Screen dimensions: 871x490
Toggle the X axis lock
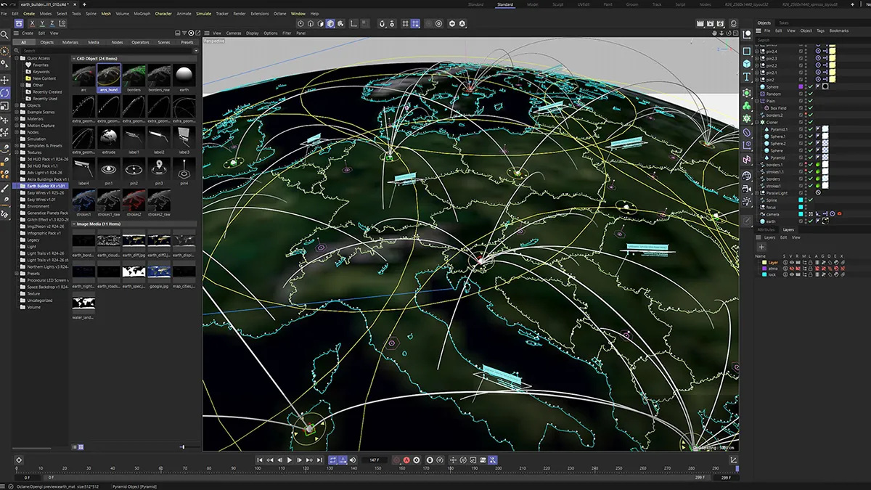tap(31, 24)
